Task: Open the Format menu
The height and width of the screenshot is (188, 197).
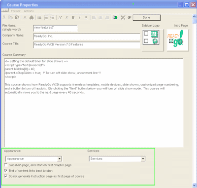Action: (x=16, y=11)
